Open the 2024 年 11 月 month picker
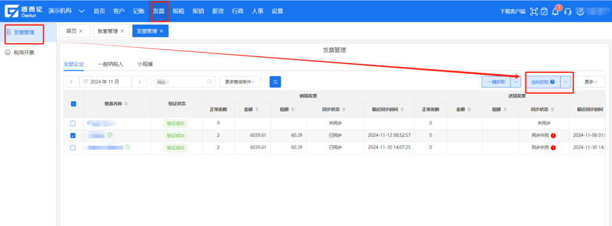Viewport: 612px width, 226px height. tap(105, 81)
